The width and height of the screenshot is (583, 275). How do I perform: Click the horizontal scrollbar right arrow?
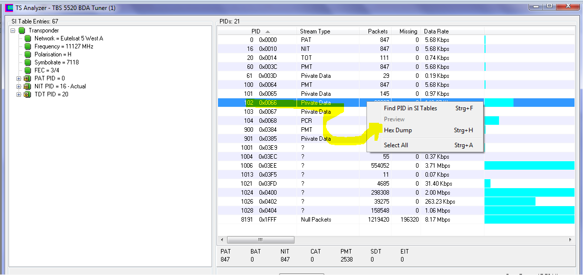pos(571,240)
